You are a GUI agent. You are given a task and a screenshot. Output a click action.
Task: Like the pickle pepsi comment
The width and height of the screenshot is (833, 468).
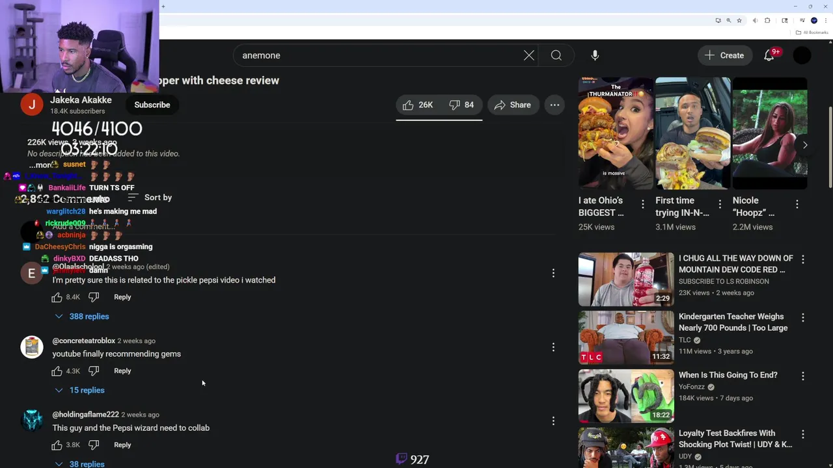click(57, 297)
